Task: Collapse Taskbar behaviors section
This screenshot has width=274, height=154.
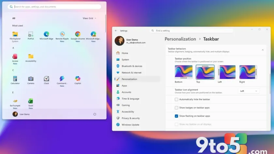Action: click(x=263, y=50)
